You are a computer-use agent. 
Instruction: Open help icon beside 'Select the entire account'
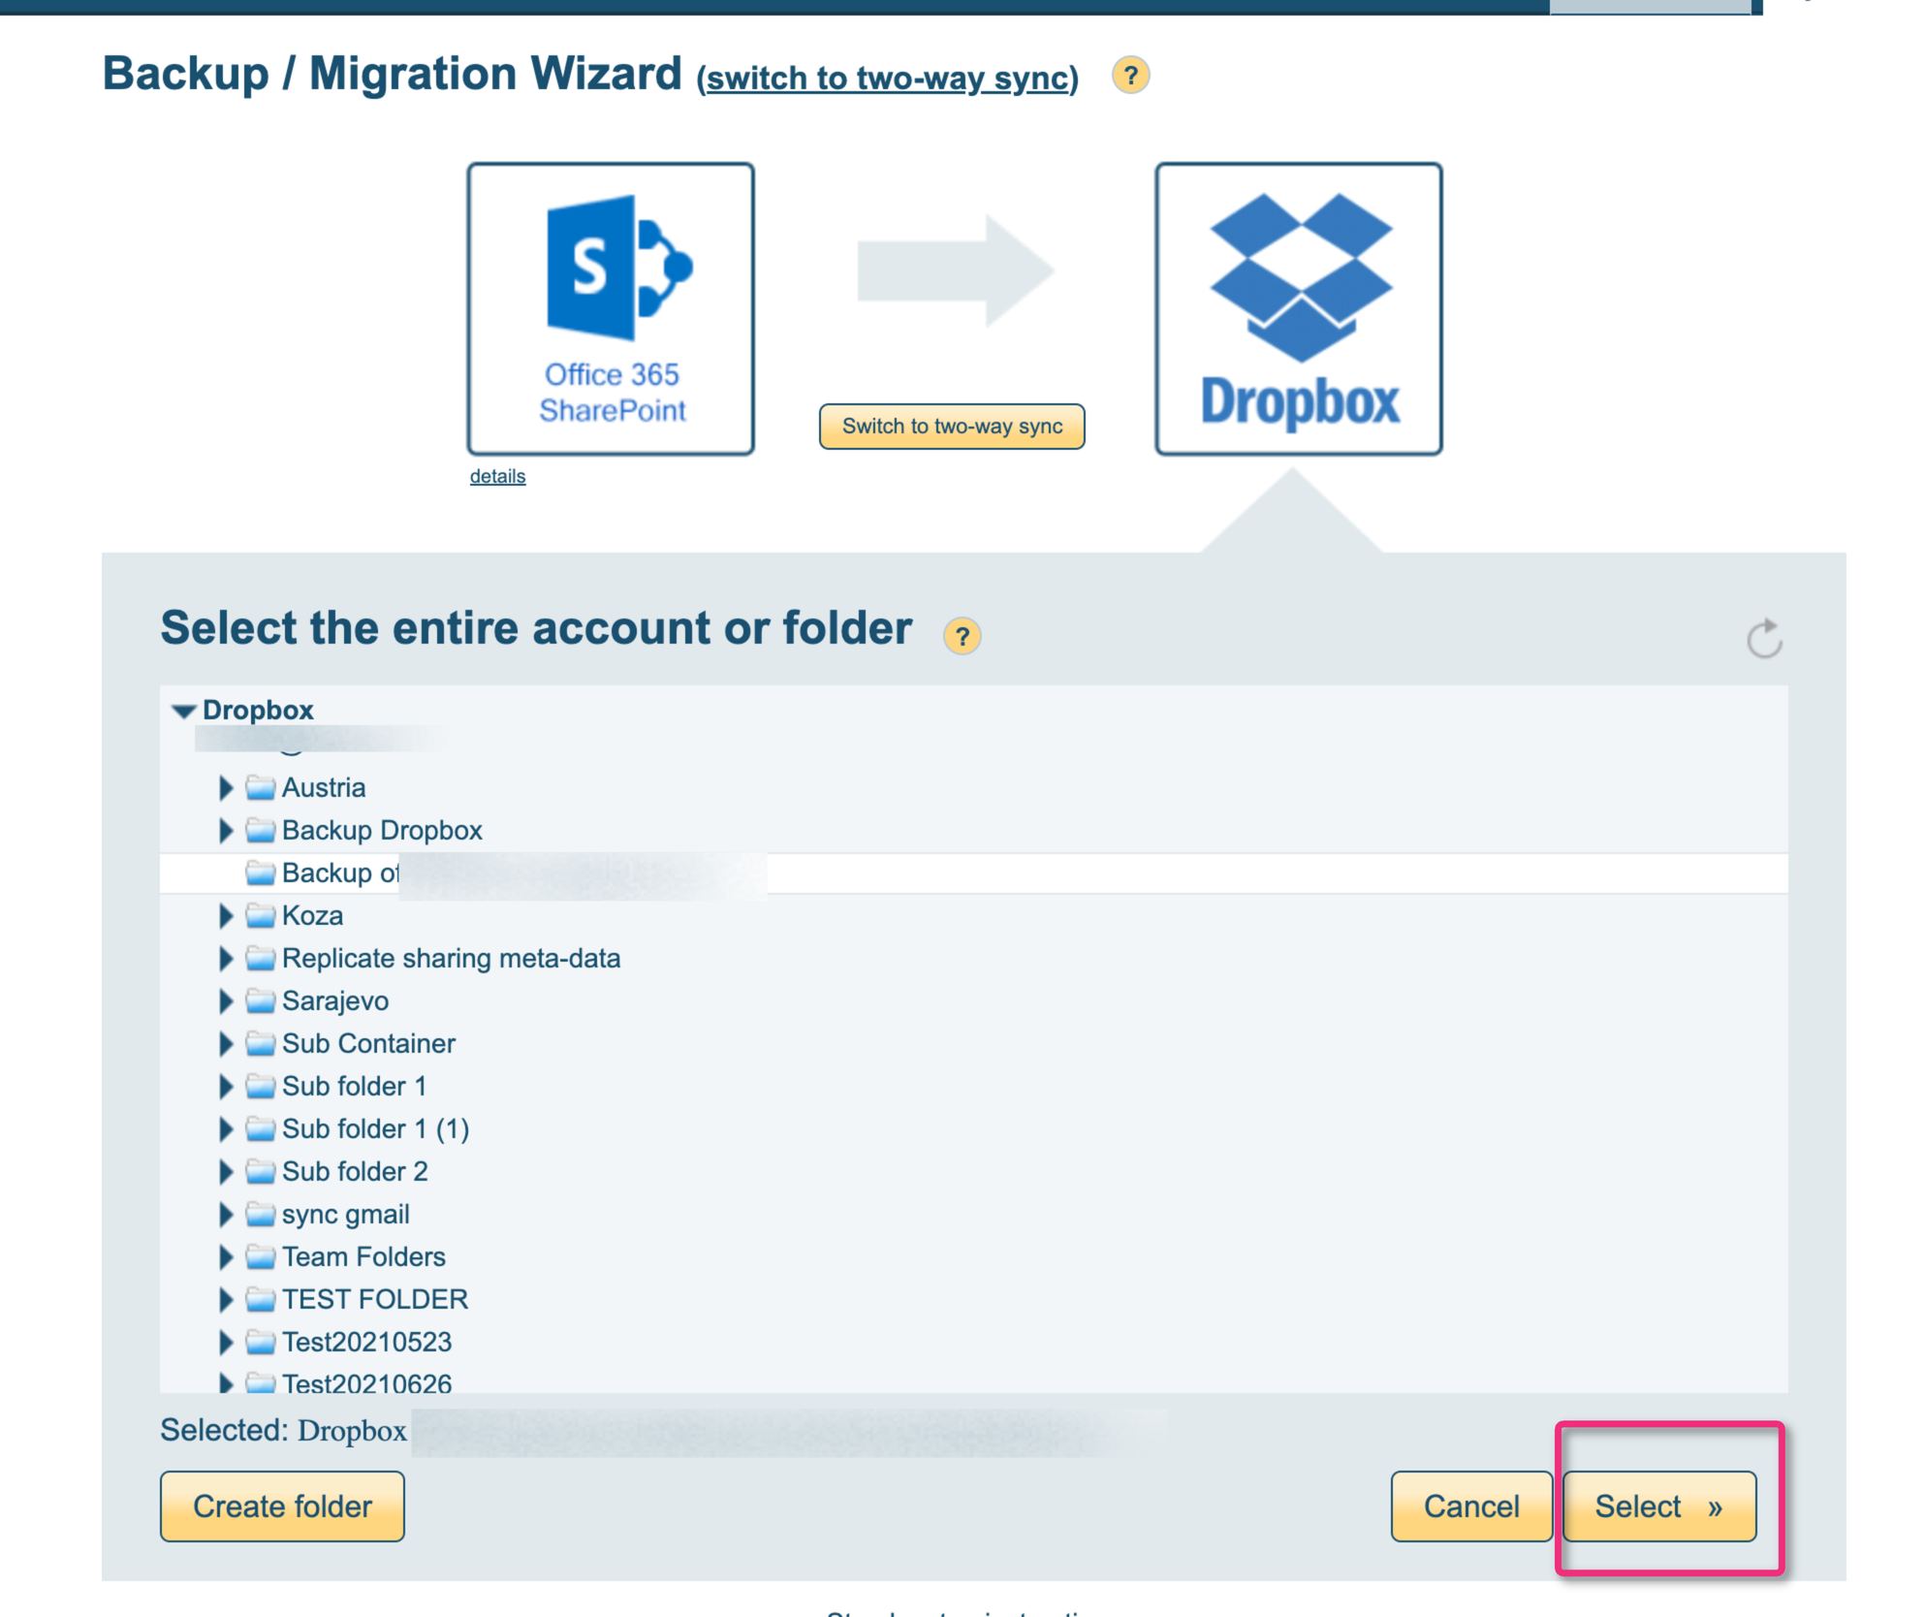(x=962, y=636)
